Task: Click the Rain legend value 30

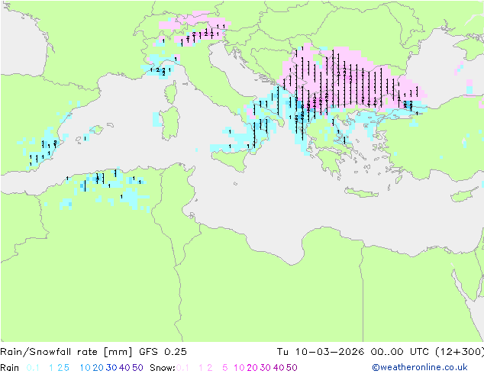Action: (x=111, y=368)
